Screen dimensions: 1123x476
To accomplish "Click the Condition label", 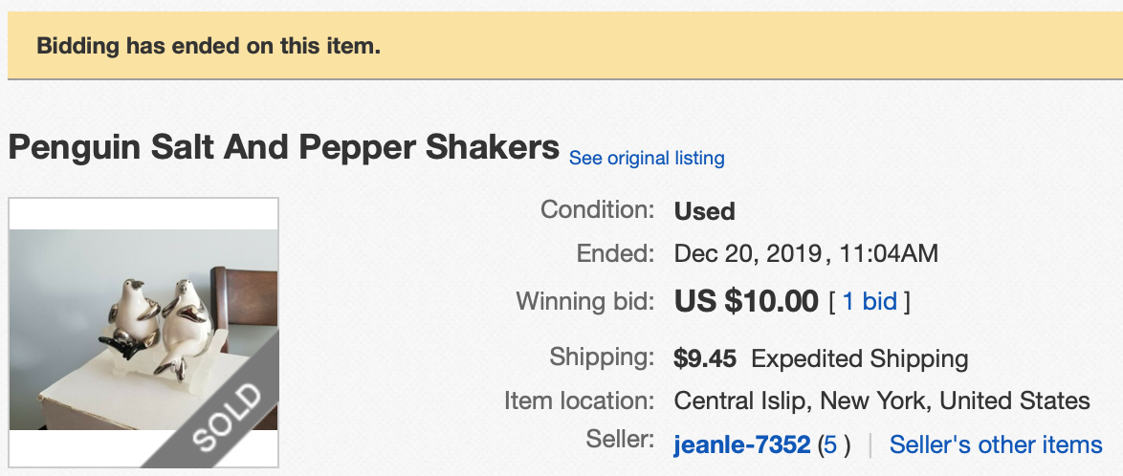I will (598, 209).
